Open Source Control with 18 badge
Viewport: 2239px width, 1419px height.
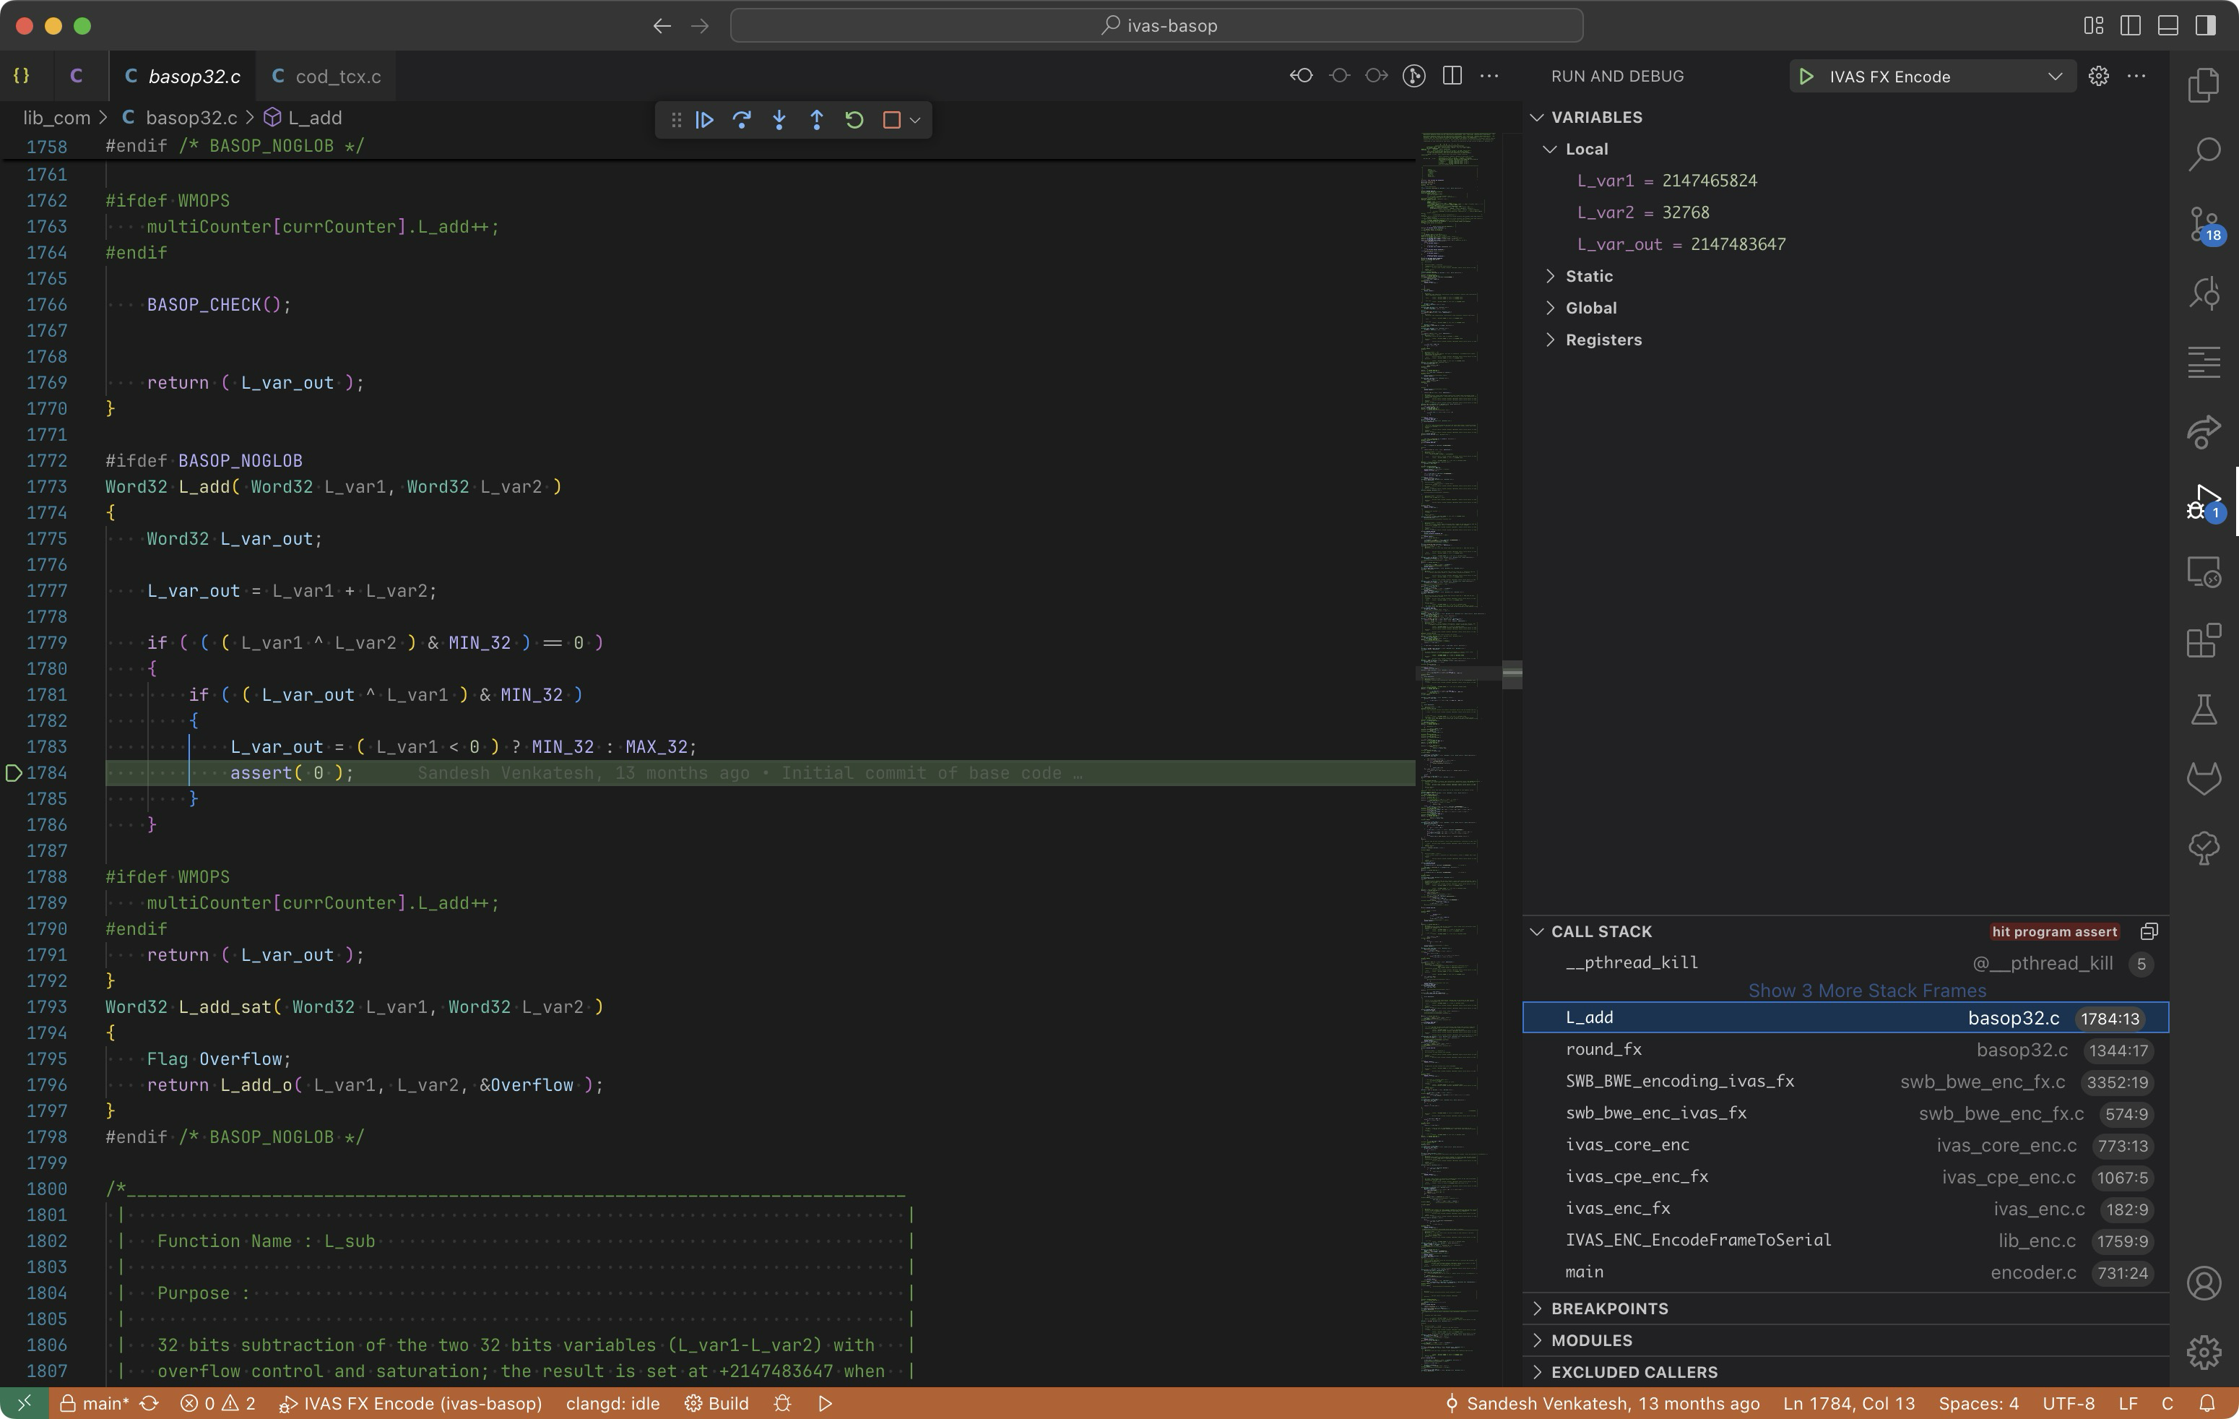click(2204, 224)
